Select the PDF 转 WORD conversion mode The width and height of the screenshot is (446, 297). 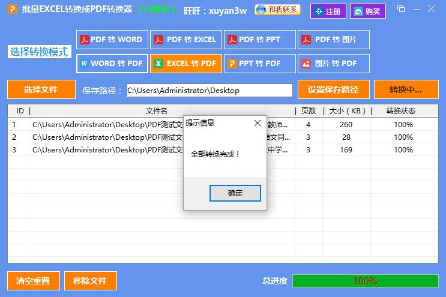click(x=112, y=40)
